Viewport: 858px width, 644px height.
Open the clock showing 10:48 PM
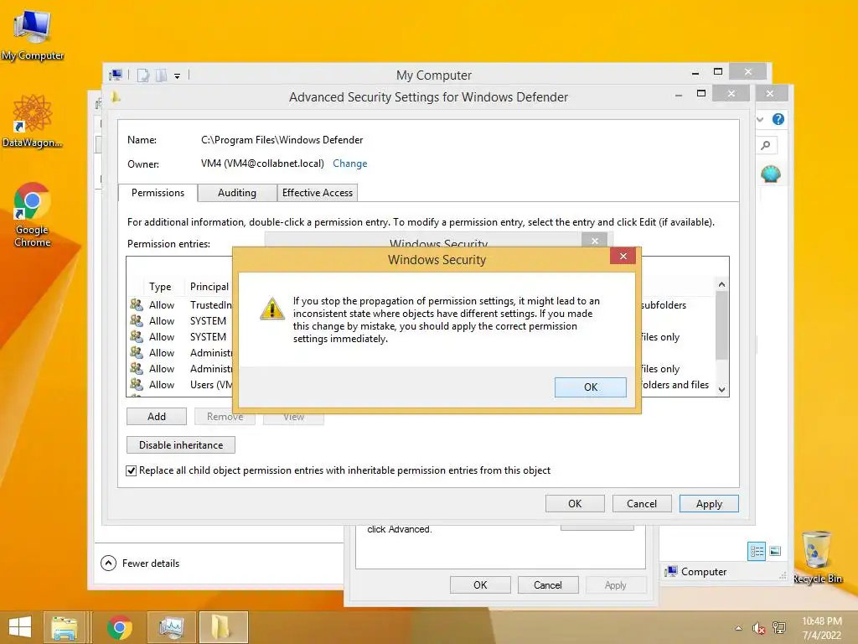coord(821,627)
